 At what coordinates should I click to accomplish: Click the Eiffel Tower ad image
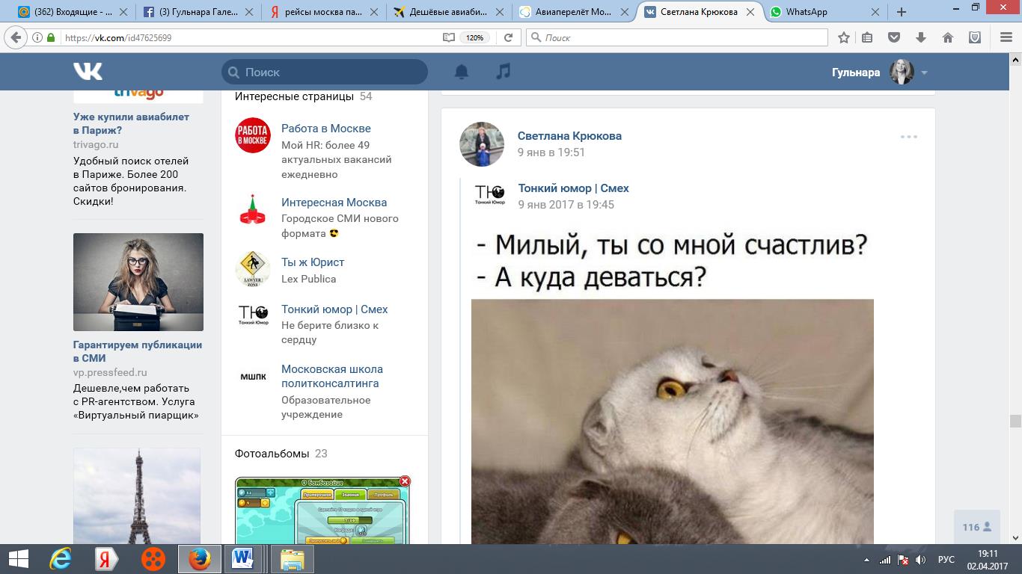(137, 496)
